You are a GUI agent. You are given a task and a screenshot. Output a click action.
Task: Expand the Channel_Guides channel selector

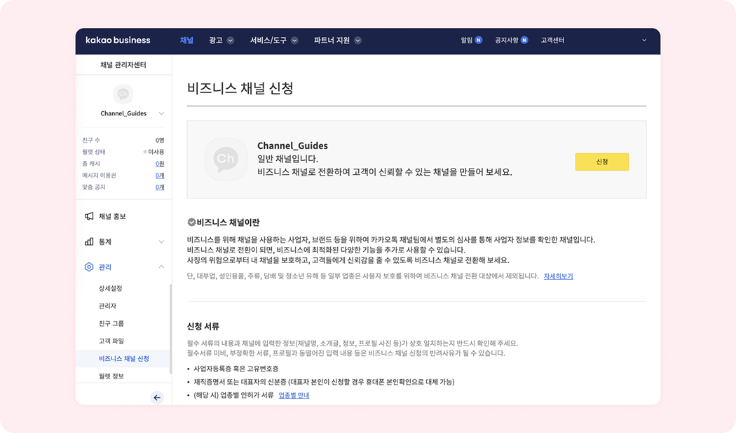[x=161, y=113]
